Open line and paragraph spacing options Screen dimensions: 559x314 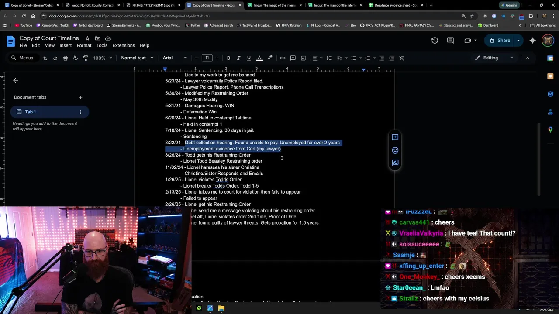[329, 58]
